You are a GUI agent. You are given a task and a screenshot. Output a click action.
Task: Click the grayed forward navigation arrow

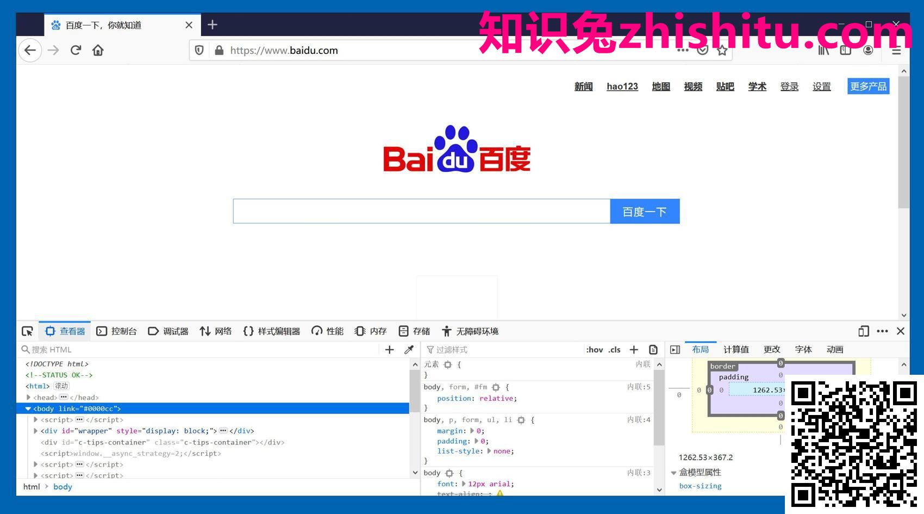tap(53, 51)
